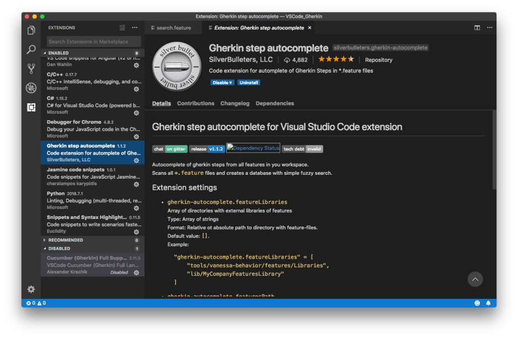The height and width of the screenshot is (338, 518).
Task: Open the Changelog tab
Action: [x=235, y=103]
